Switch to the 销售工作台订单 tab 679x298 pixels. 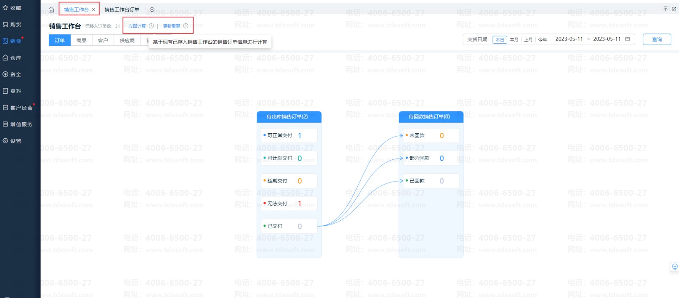(122, 10)
